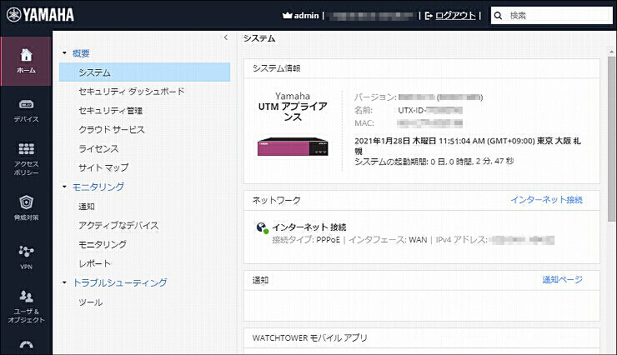Click the システム情報 panel heading
The image size is (617, 355).
277,68
